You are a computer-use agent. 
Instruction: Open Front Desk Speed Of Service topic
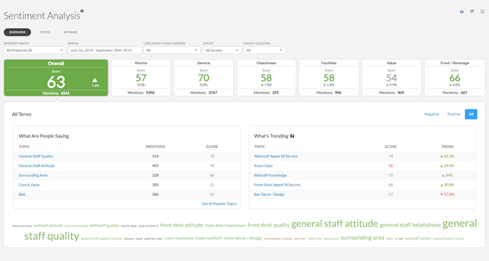277,185
